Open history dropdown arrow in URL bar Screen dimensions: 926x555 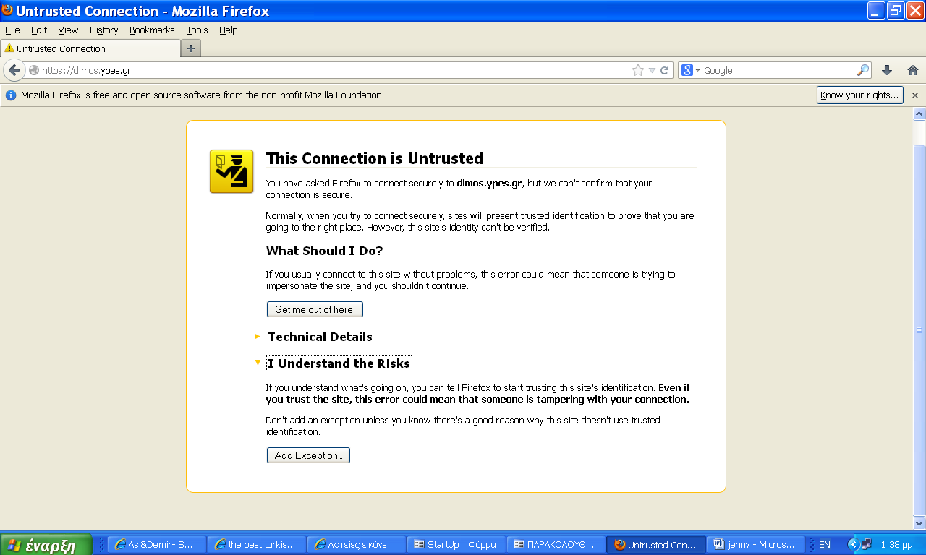(x=652, y=70)
